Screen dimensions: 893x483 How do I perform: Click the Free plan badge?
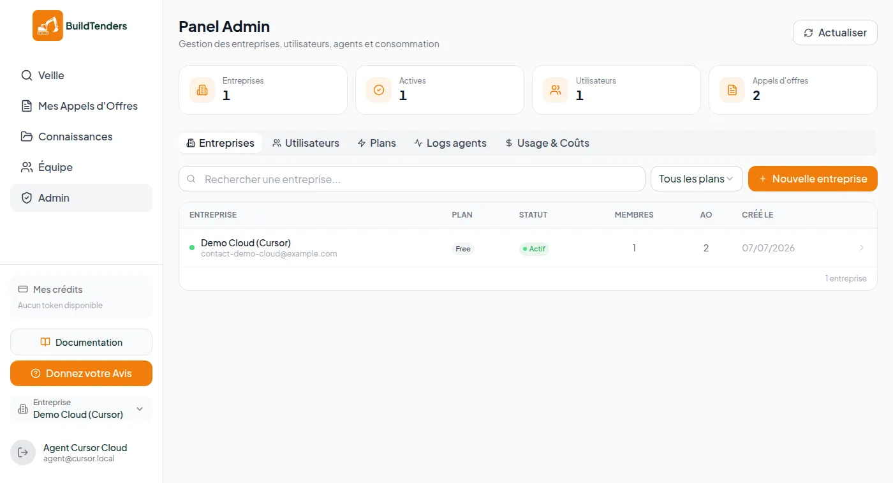[463, 249]
